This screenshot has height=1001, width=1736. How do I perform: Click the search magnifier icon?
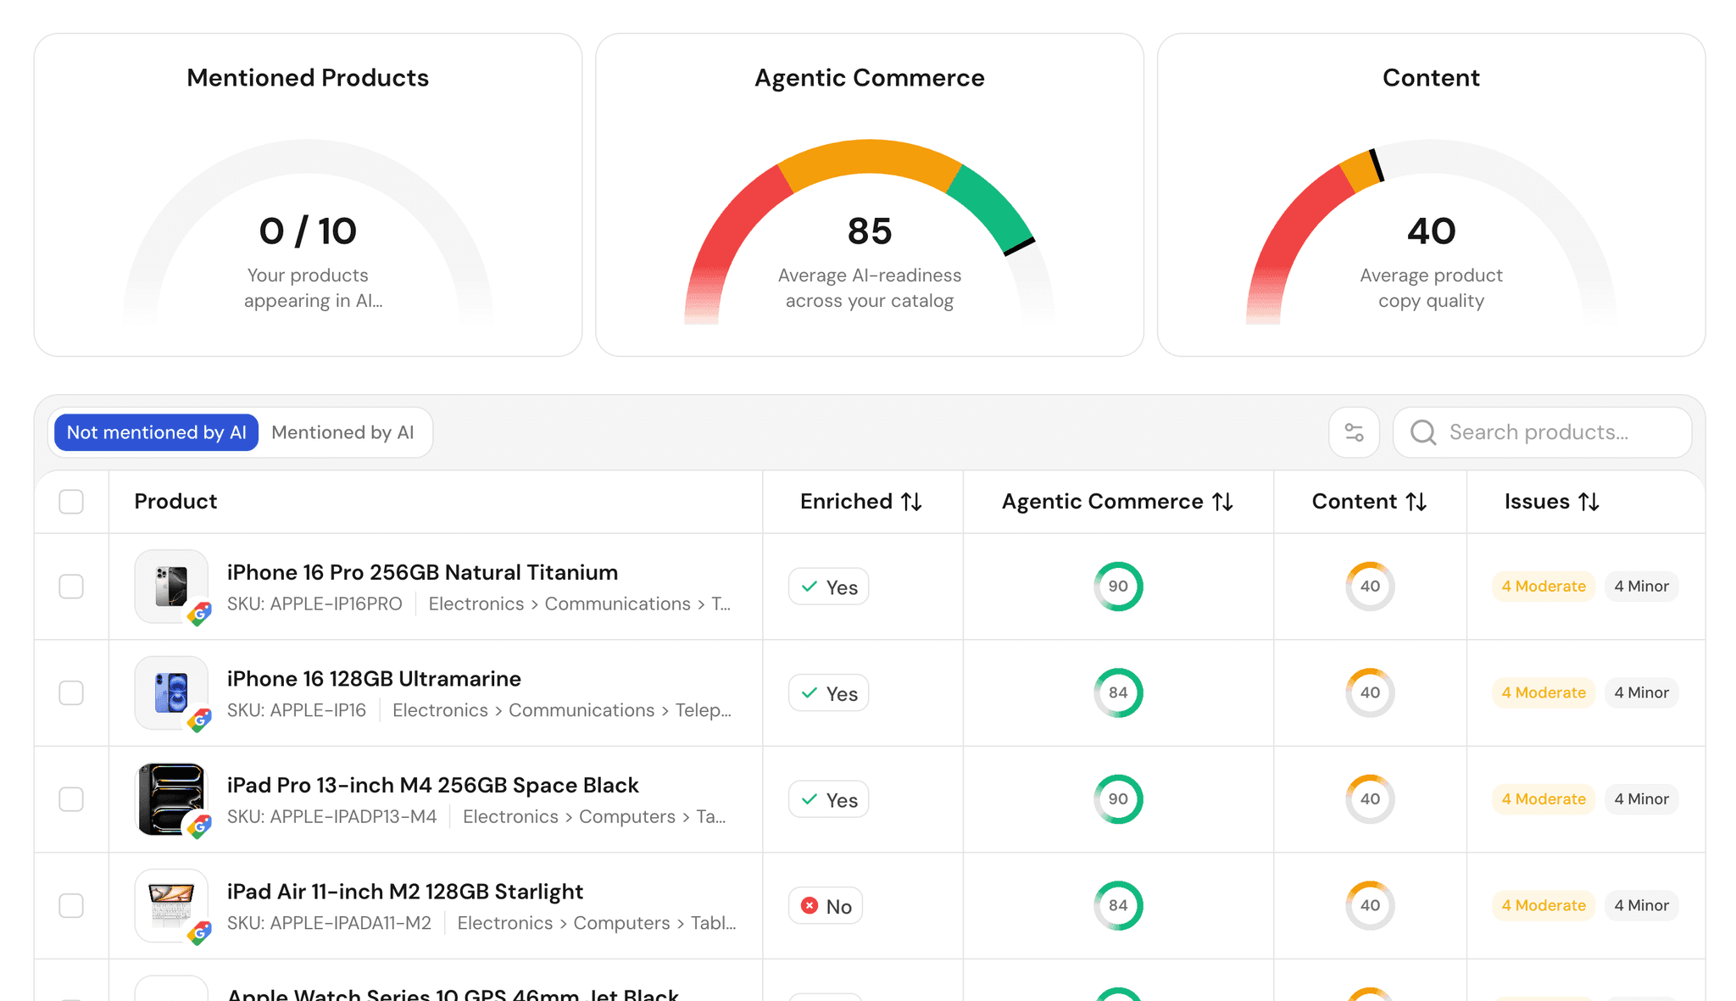coord(1423,432)
